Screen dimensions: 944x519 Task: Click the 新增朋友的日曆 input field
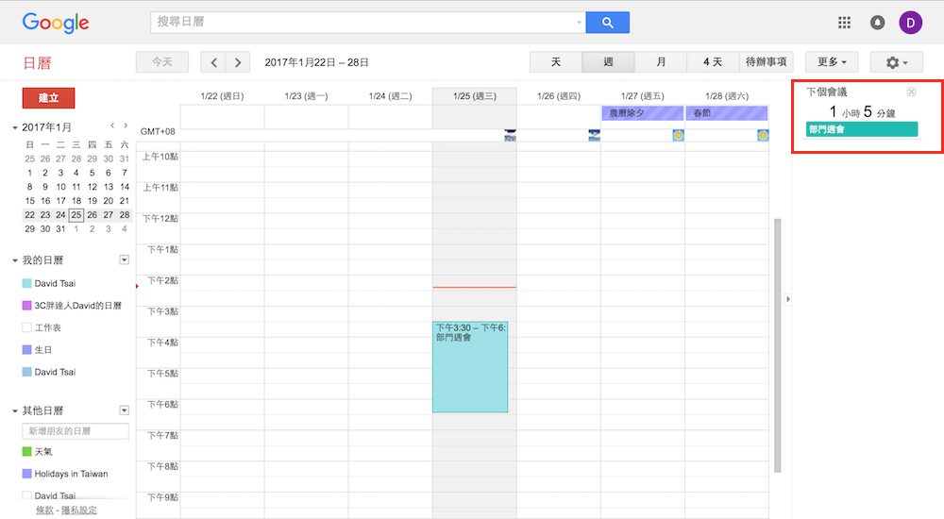point(76,431)
